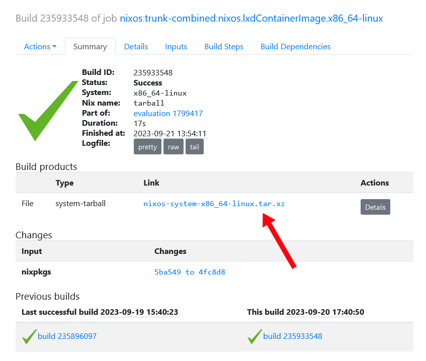Click the Changes column header in Changes table

171,251
